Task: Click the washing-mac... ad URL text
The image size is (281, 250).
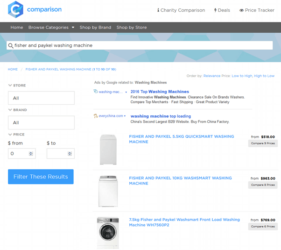Action: (111, 92)
